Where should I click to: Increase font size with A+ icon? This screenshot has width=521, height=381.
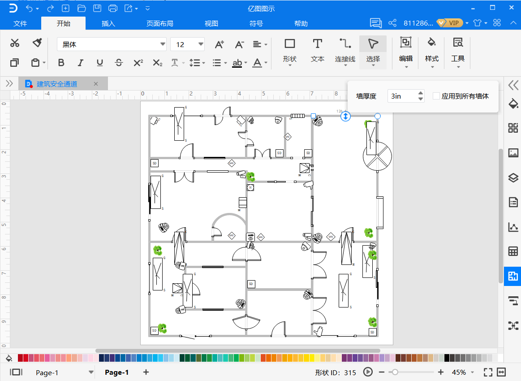[220, 44]
